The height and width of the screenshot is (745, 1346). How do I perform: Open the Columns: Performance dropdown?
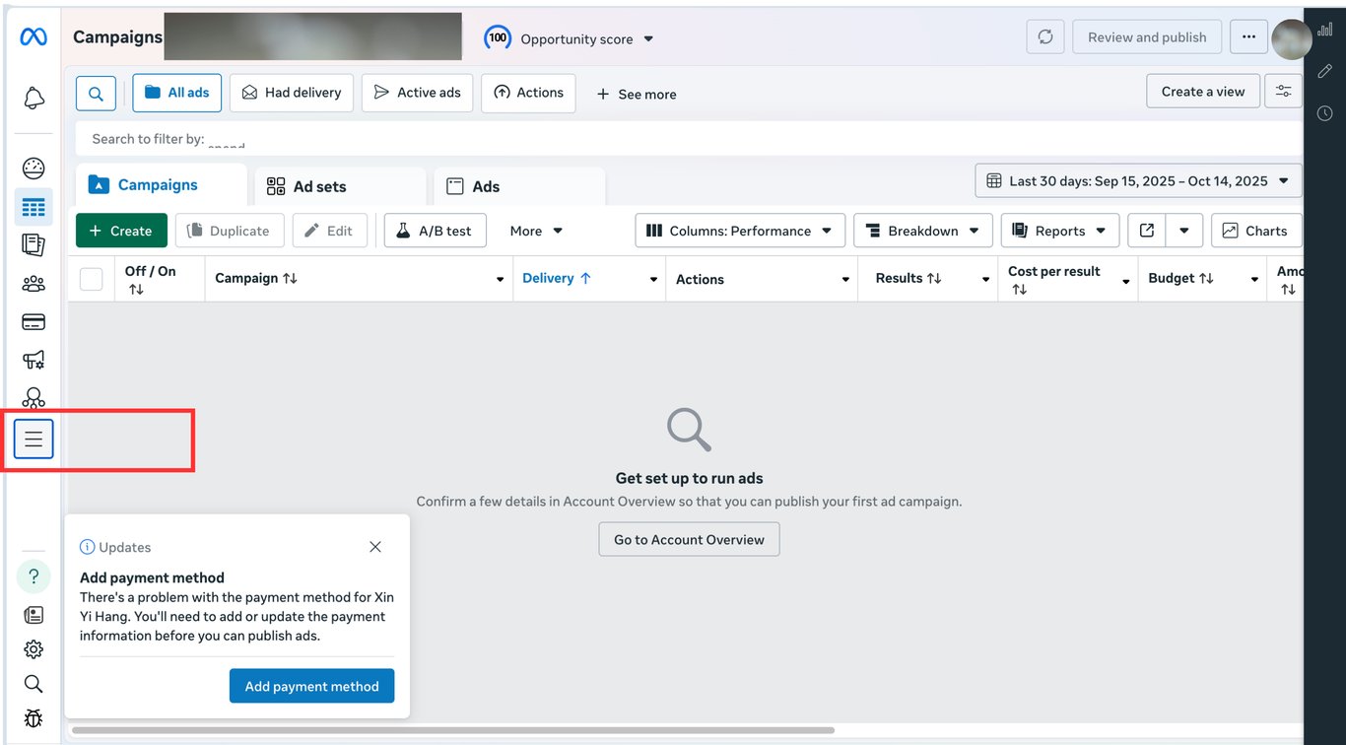740,231
